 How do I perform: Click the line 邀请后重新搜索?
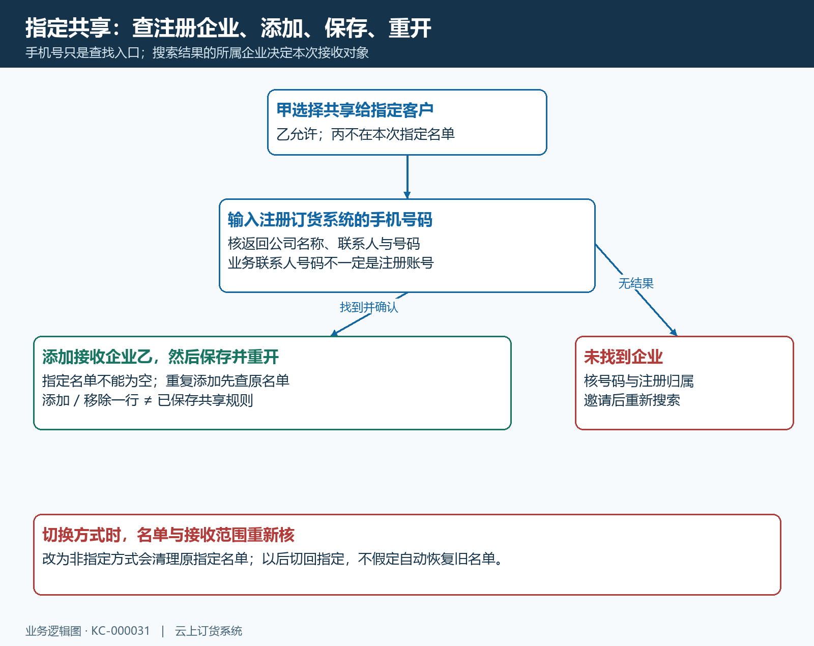coord(632,400)
